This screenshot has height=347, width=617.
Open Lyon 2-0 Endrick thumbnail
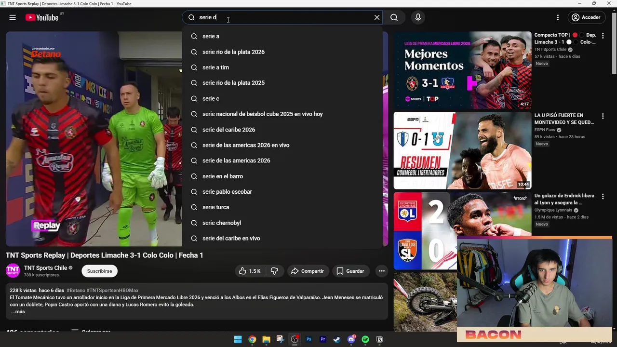tap(462, 231)
